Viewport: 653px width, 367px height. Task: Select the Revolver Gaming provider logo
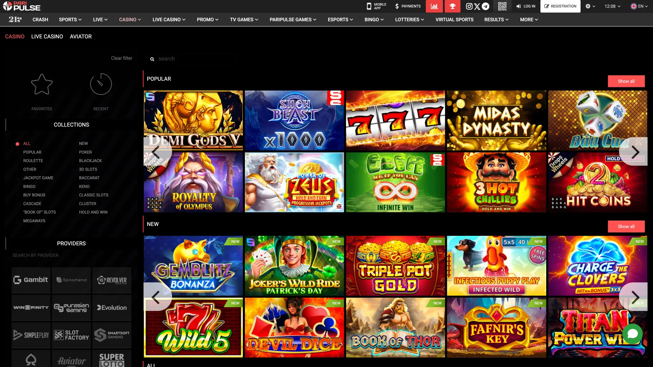tap(112, 280)
